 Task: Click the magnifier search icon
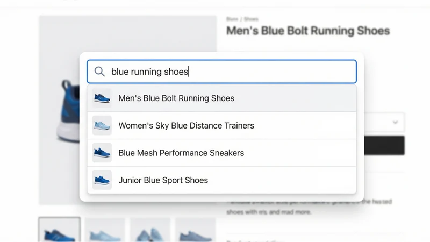(99, 72)
